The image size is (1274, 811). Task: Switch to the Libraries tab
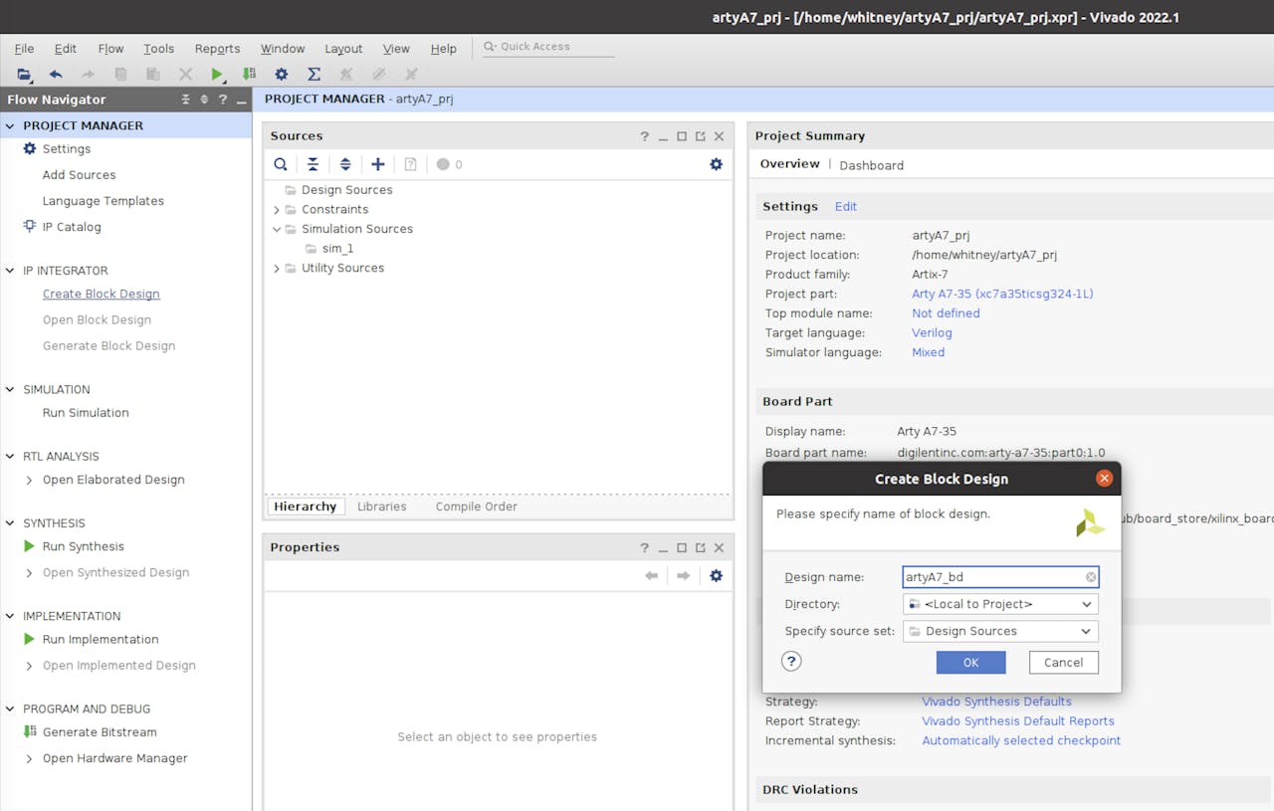click(x=382, y=507)
